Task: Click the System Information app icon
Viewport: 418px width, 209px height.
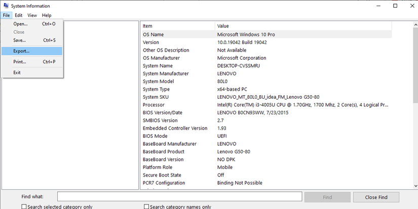Action: point(6,6)
